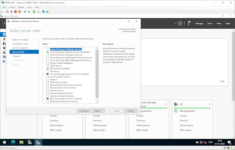Open the network tray icon
Viewport: 235px width, 150px height.
[201, 142]
